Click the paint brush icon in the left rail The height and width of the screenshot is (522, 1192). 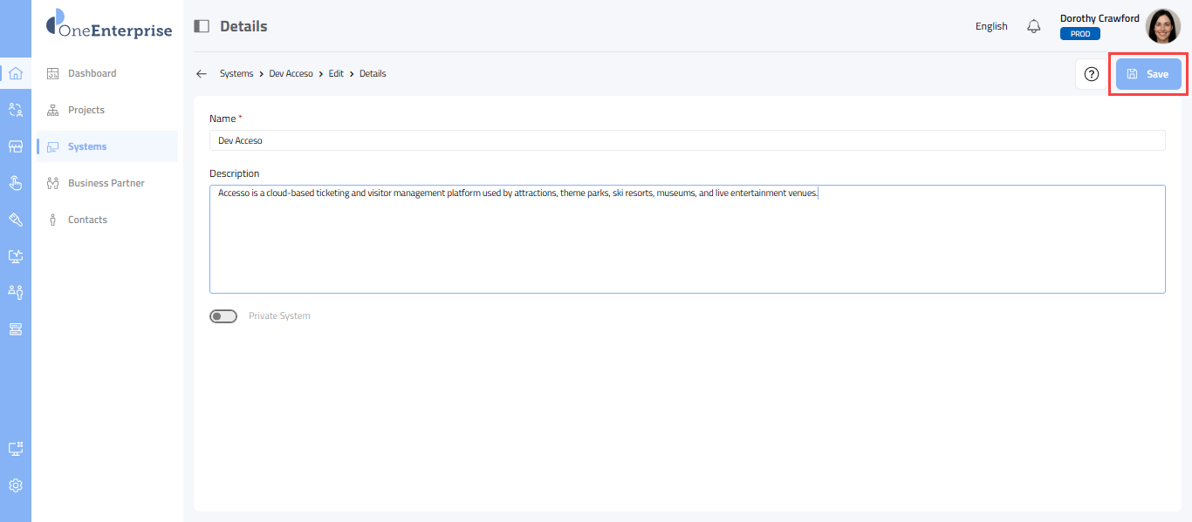coord(15,220)
